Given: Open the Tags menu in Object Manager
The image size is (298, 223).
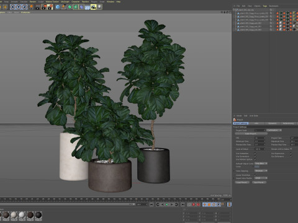Looking at the screenshot, I should click(265, 6).
